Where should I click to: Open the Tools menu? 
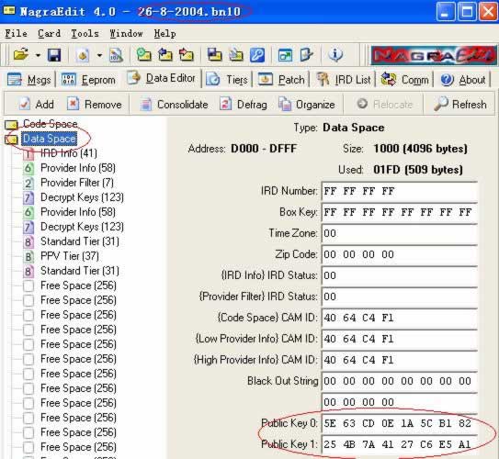[x=85, y=33]
